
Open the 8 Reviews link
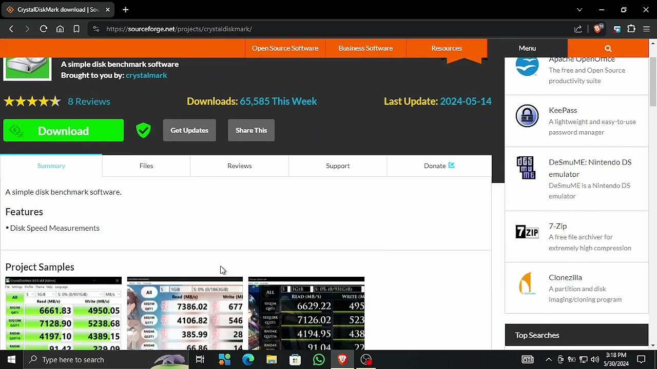89,101
